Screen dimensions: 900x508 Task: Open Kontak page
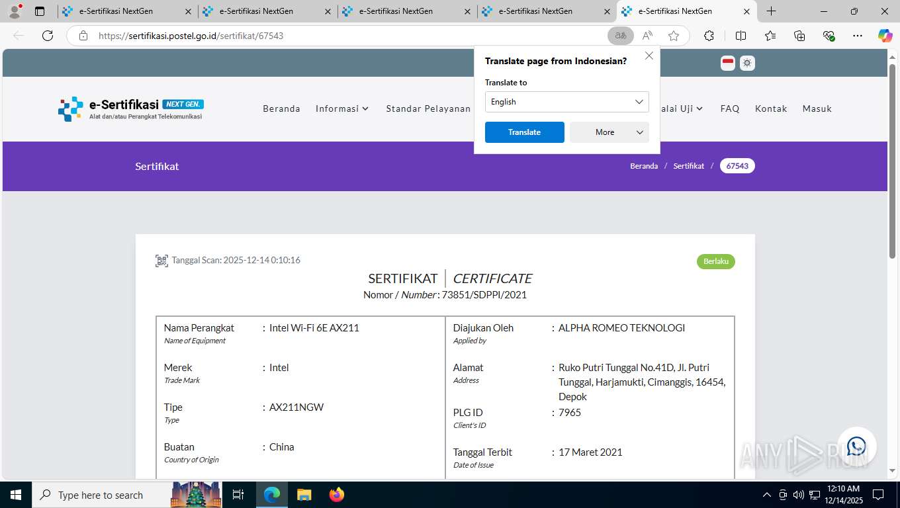771,108
